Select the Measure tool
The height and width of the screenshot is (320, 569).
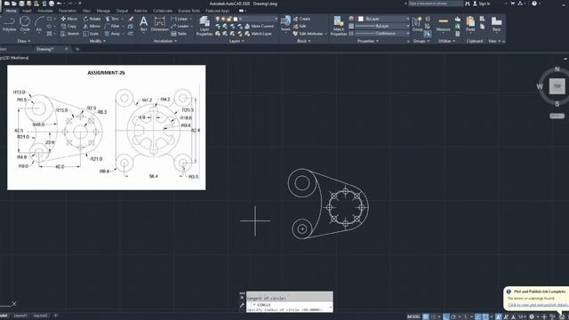pos(443,25)
